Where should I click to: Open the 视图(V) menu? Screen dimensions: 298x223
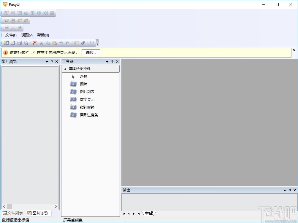click(x=26, y=35)
